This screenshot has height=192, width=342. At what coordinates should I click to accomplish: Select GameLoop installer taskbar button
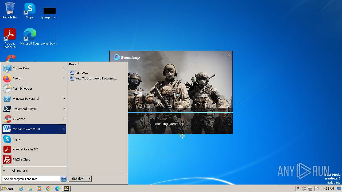point(67,189)
